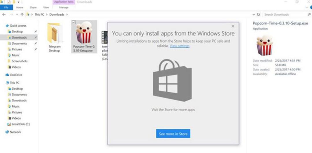312x153 pixels.
Task: Select the Application tools contextual tab
Action: click(x=64, y=2)
